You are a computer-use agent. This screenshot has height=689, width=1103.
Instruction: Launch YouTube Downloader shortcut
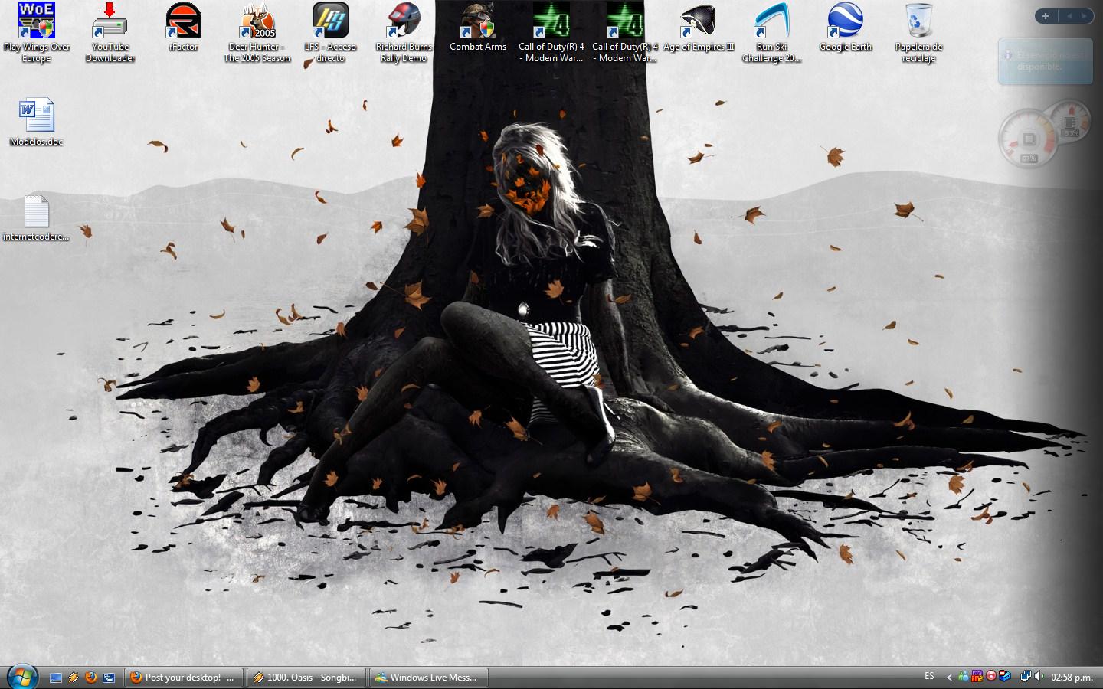pyautogui.click(x=110, y=32)
